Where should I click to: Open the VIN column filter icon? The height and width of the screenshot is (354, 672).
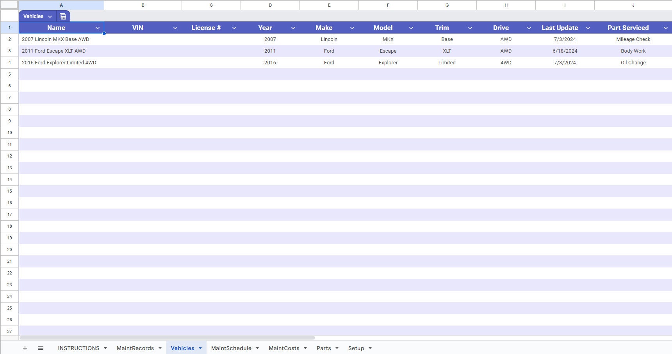pos(175,28)
